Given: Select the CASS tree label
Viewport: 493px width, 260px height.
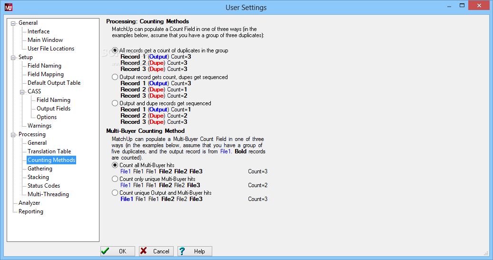Looking at the screenshot, I should (x=34, y=91).
